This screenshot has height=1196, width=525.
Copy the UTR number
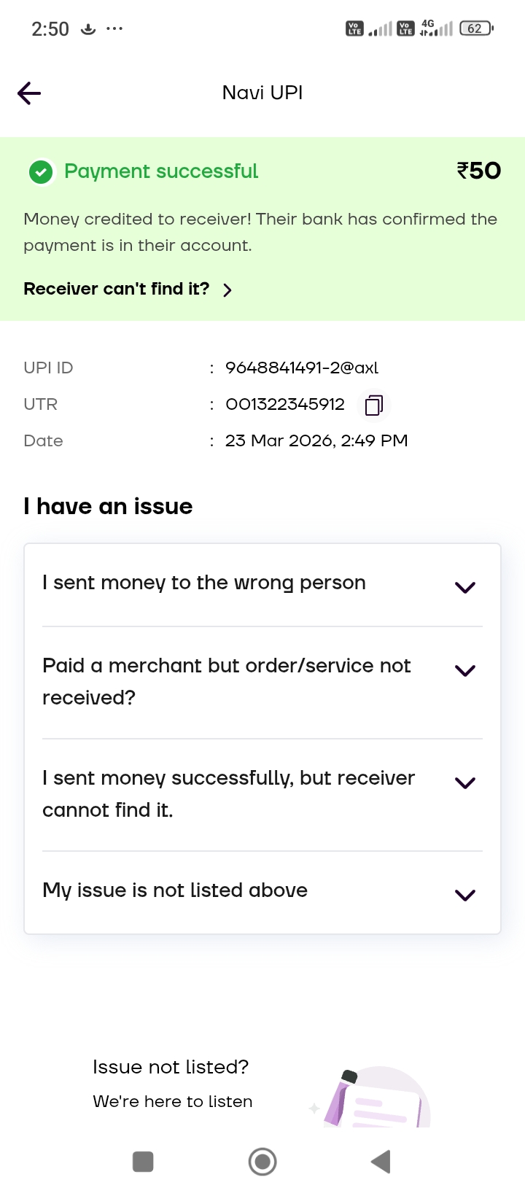374,405
